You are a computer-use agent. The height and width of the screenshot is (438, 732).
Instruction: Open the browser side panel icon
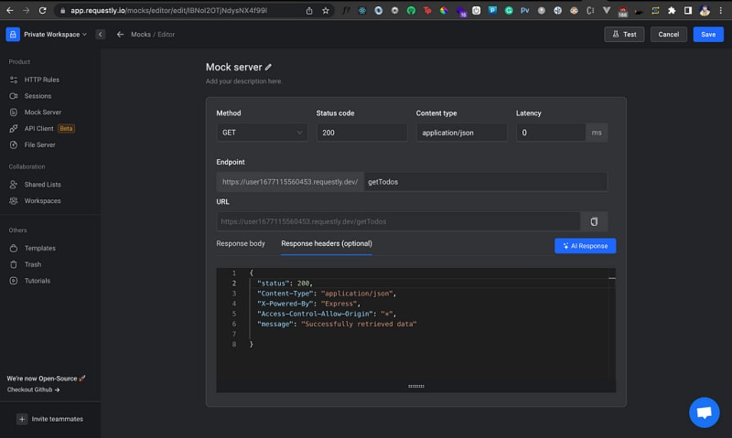[688, 10]
